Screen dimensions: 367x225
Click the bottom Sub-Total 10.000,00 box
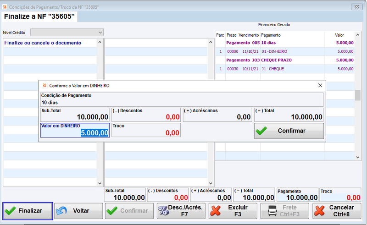[125, 195]
